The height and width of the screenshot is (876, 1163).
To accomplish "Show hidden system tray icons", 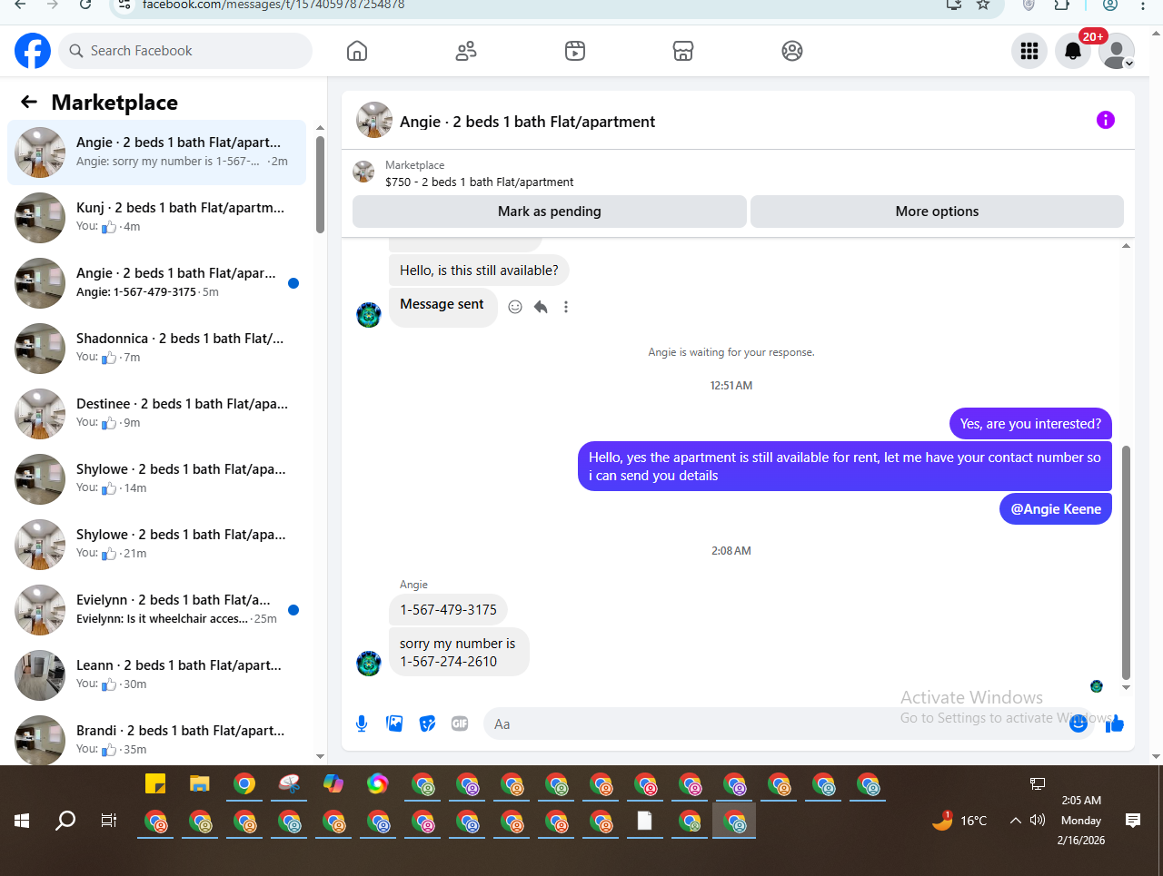I will pyautogui.click(x=1015, y=821).
